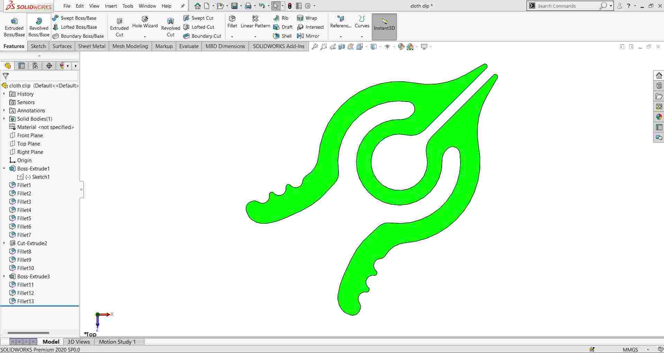The height and width of the screenshot is (353, 664).
Task: Open the SOLIDWORKS Resources home pane
Action: click(x=659, y=75)
